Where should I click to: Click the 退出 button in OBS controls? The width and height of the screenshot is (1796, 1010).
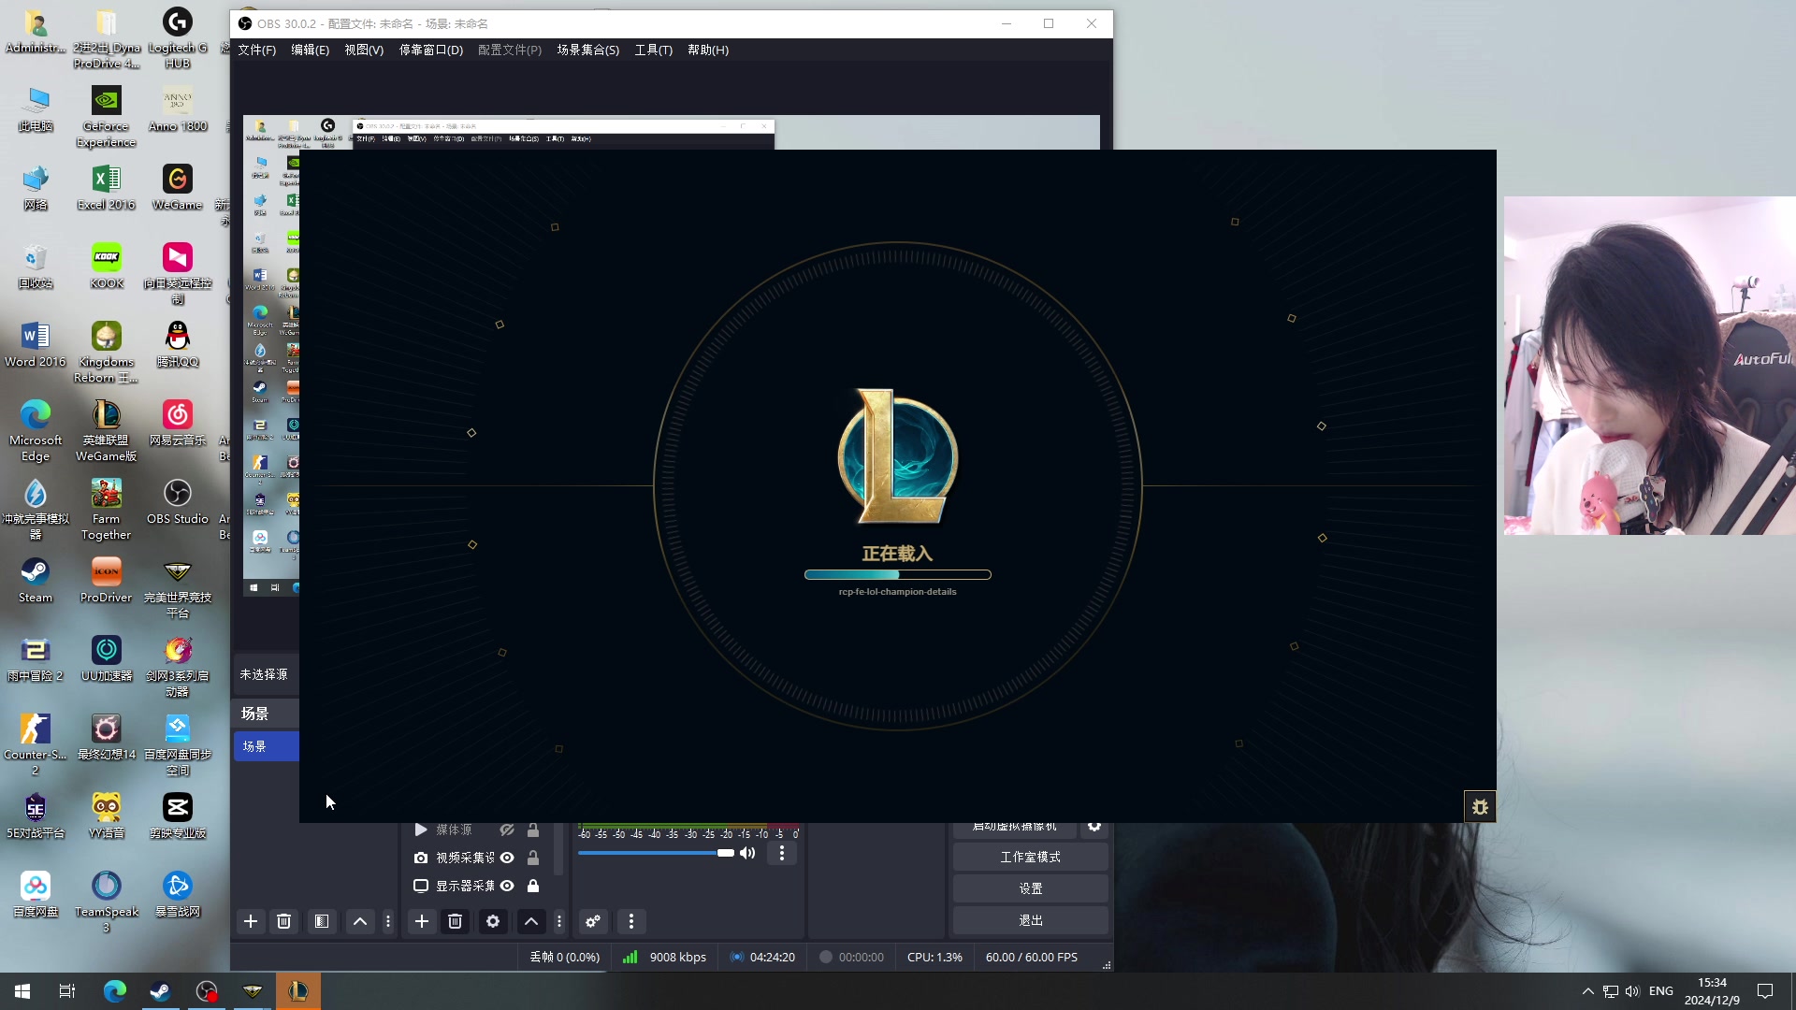coord(1031,920)
